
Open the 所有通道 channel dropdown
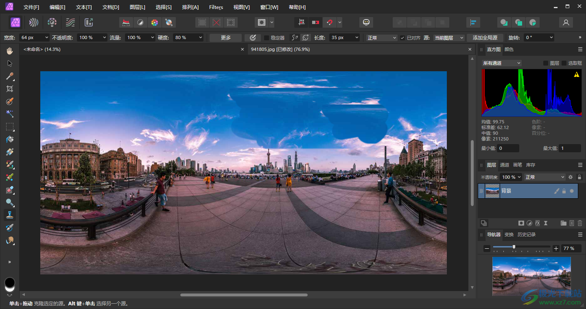click(501, 63)
